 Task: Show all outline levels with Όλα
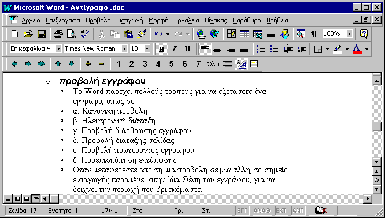(213, 64)
